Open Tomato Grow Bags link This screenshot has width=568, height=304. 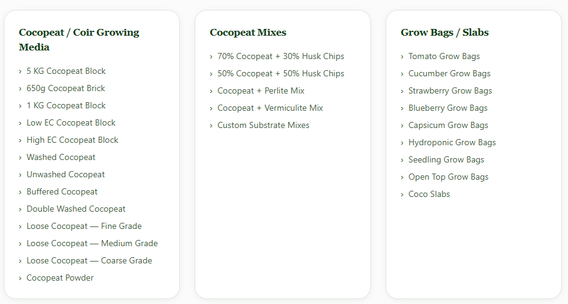tap(444, 57)
